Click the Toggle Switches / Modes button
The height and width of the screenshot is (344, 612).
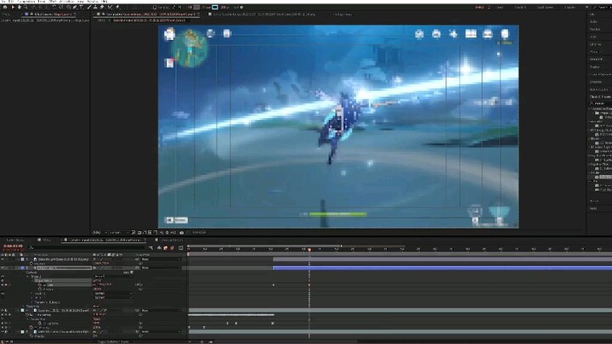(x=113, y=341)
